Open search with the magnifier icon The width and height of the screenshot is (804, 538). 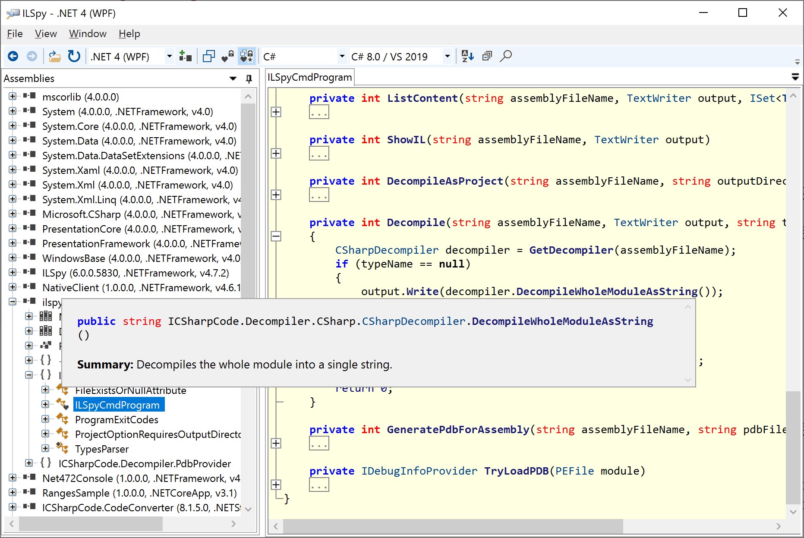tap(506, 56)
